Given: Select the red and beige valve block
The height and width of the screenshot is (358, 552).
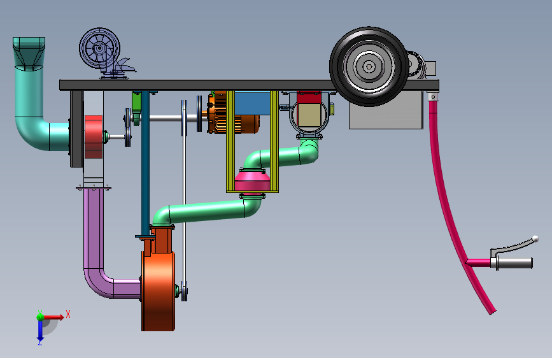Looking at the screenshot, I should pyautogui.click(x=309, y=110).
